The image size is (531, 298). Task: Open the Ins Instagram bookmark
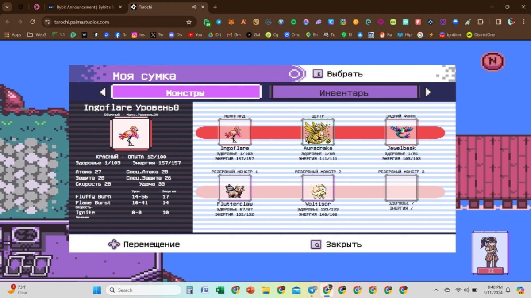click(138, 34)
